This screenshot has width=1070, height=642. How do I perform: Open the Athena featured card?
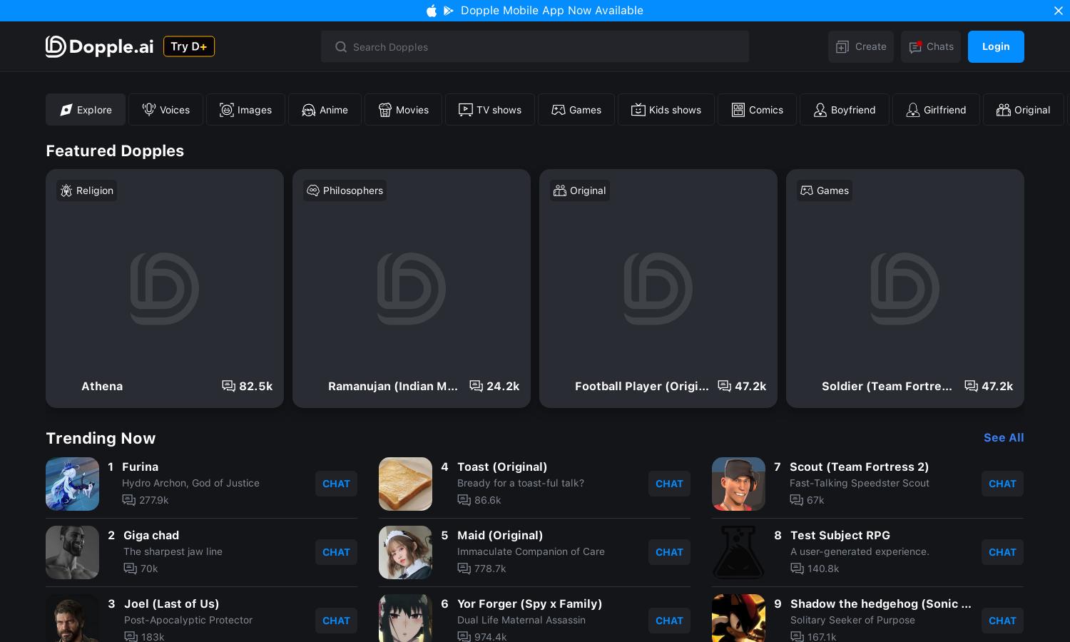165,288
